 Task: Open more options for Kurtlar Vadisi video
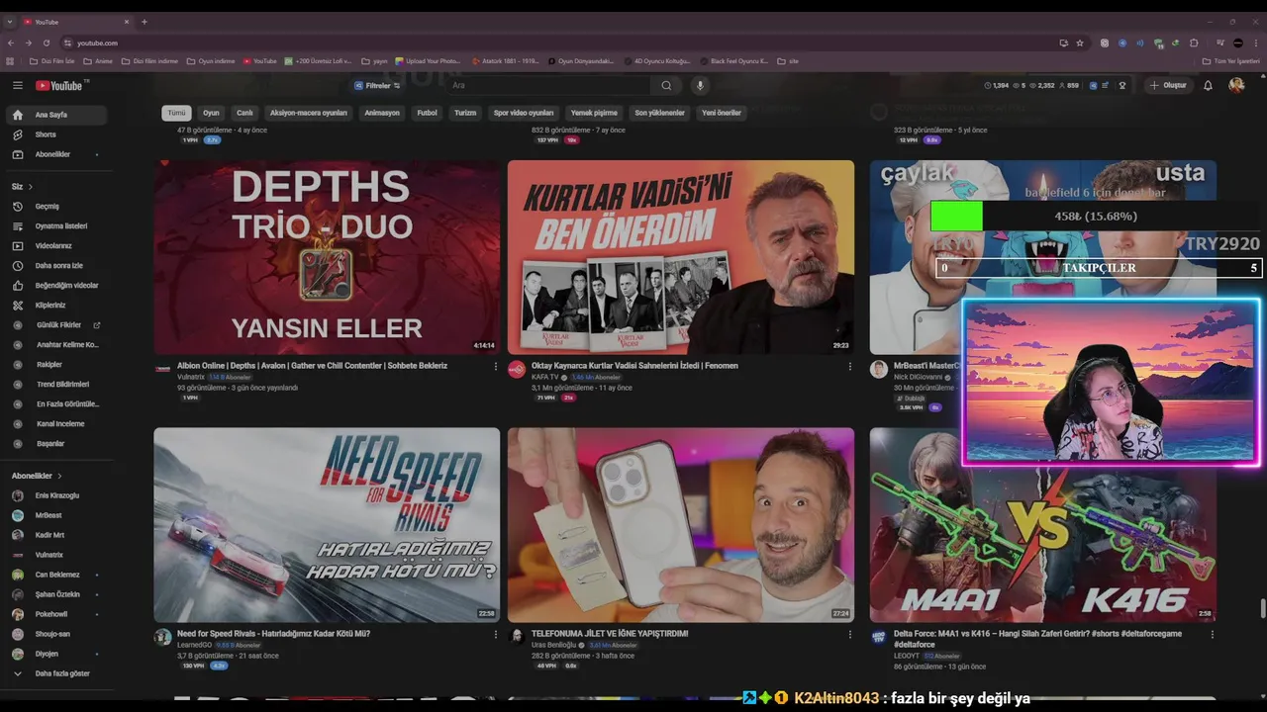[849, 367]
